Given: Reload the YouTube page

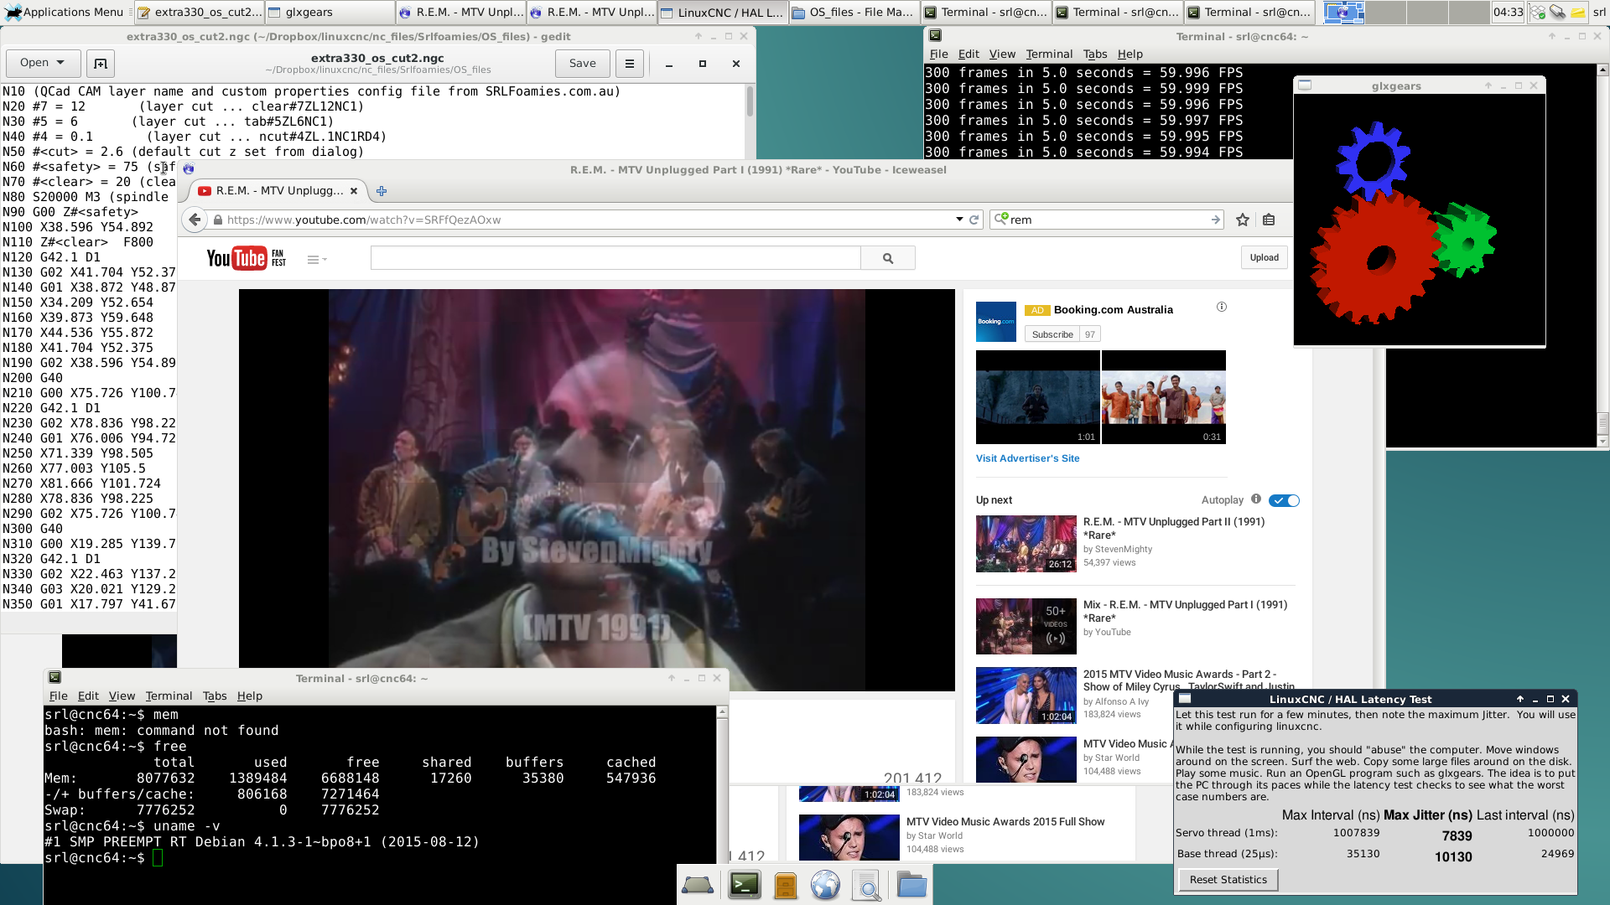Looking at the screenshot, I should (974, 220).
